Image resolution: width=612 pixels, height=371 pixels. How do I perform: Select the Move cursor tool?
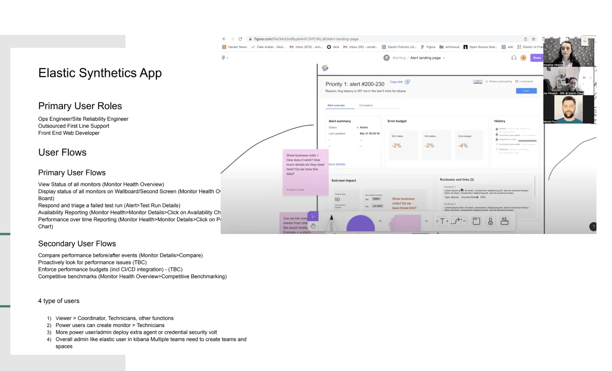coord(313,217)
